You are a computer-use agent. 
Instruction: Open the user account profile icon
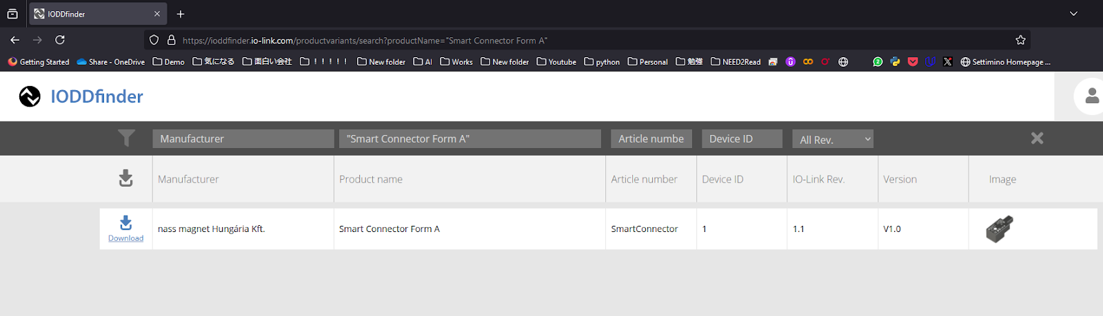click(1092, 96)
